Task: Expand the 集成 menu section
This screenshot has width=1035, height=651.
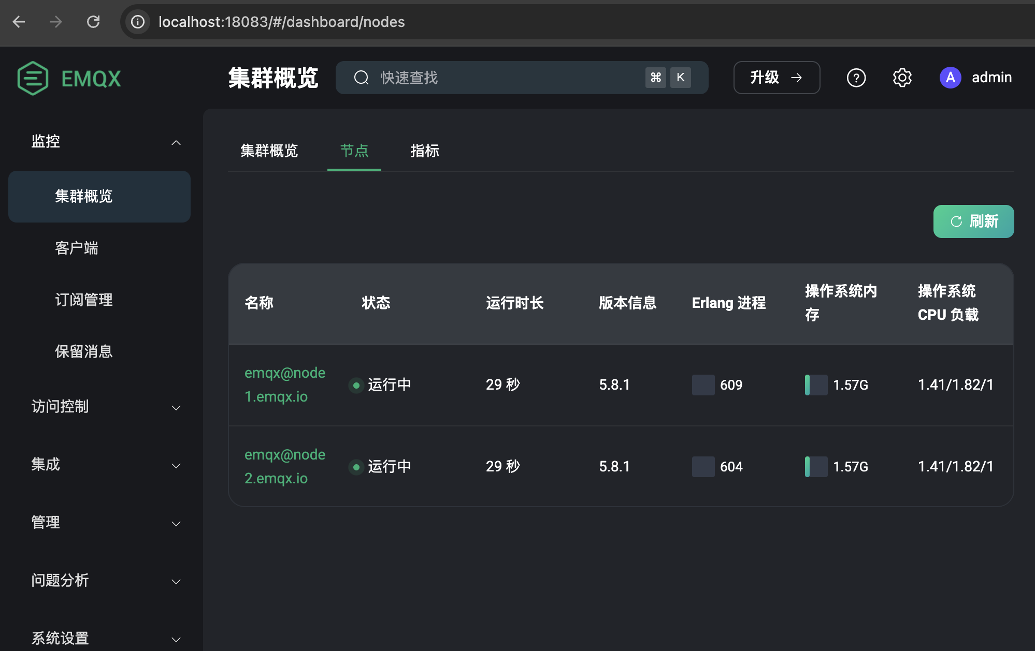Action: tap(99, 465)
